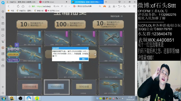Close the floating 主播代抽 widget
The height and width of the screenshot is (101, 181).
click(x=17, y=45)
